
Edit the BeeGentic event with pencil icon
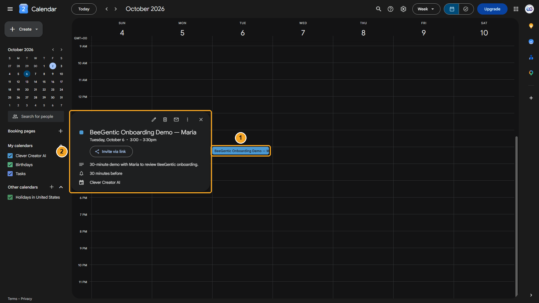(x=154, y=120)
